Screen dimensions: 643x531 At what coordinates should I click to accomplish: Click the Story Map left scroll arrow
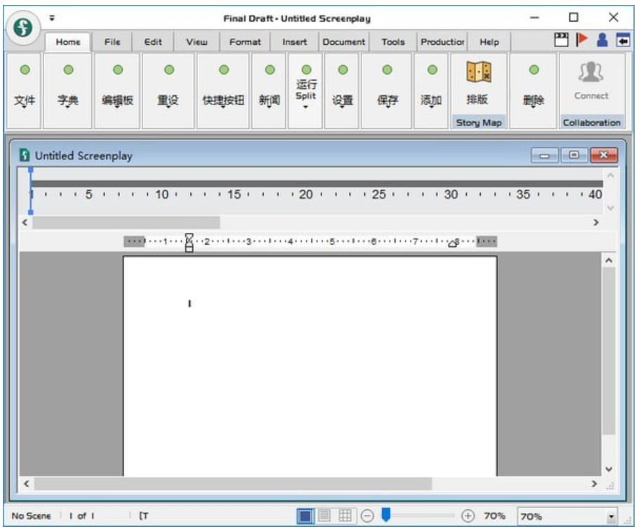(25, 222)
